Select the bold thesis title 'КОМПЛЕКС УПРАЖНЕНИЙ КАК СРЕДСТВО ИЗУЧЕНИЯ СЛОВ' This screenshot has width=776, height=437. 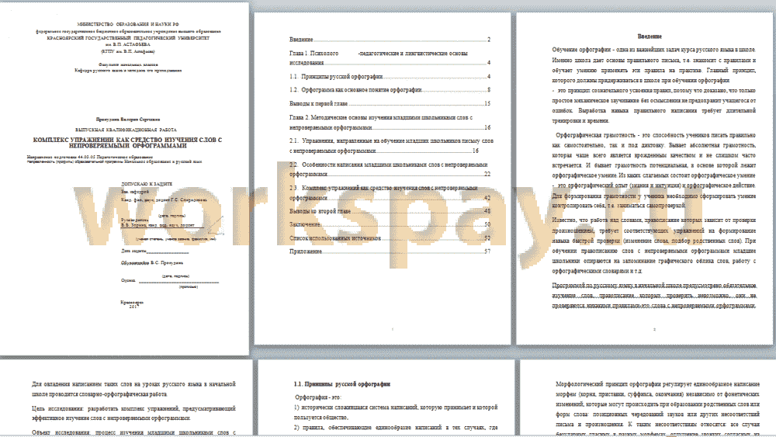[x=128, y=143]
